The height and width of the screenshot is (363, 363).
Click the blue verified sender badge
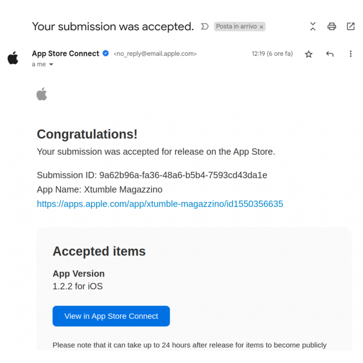[x=106, y=53]
